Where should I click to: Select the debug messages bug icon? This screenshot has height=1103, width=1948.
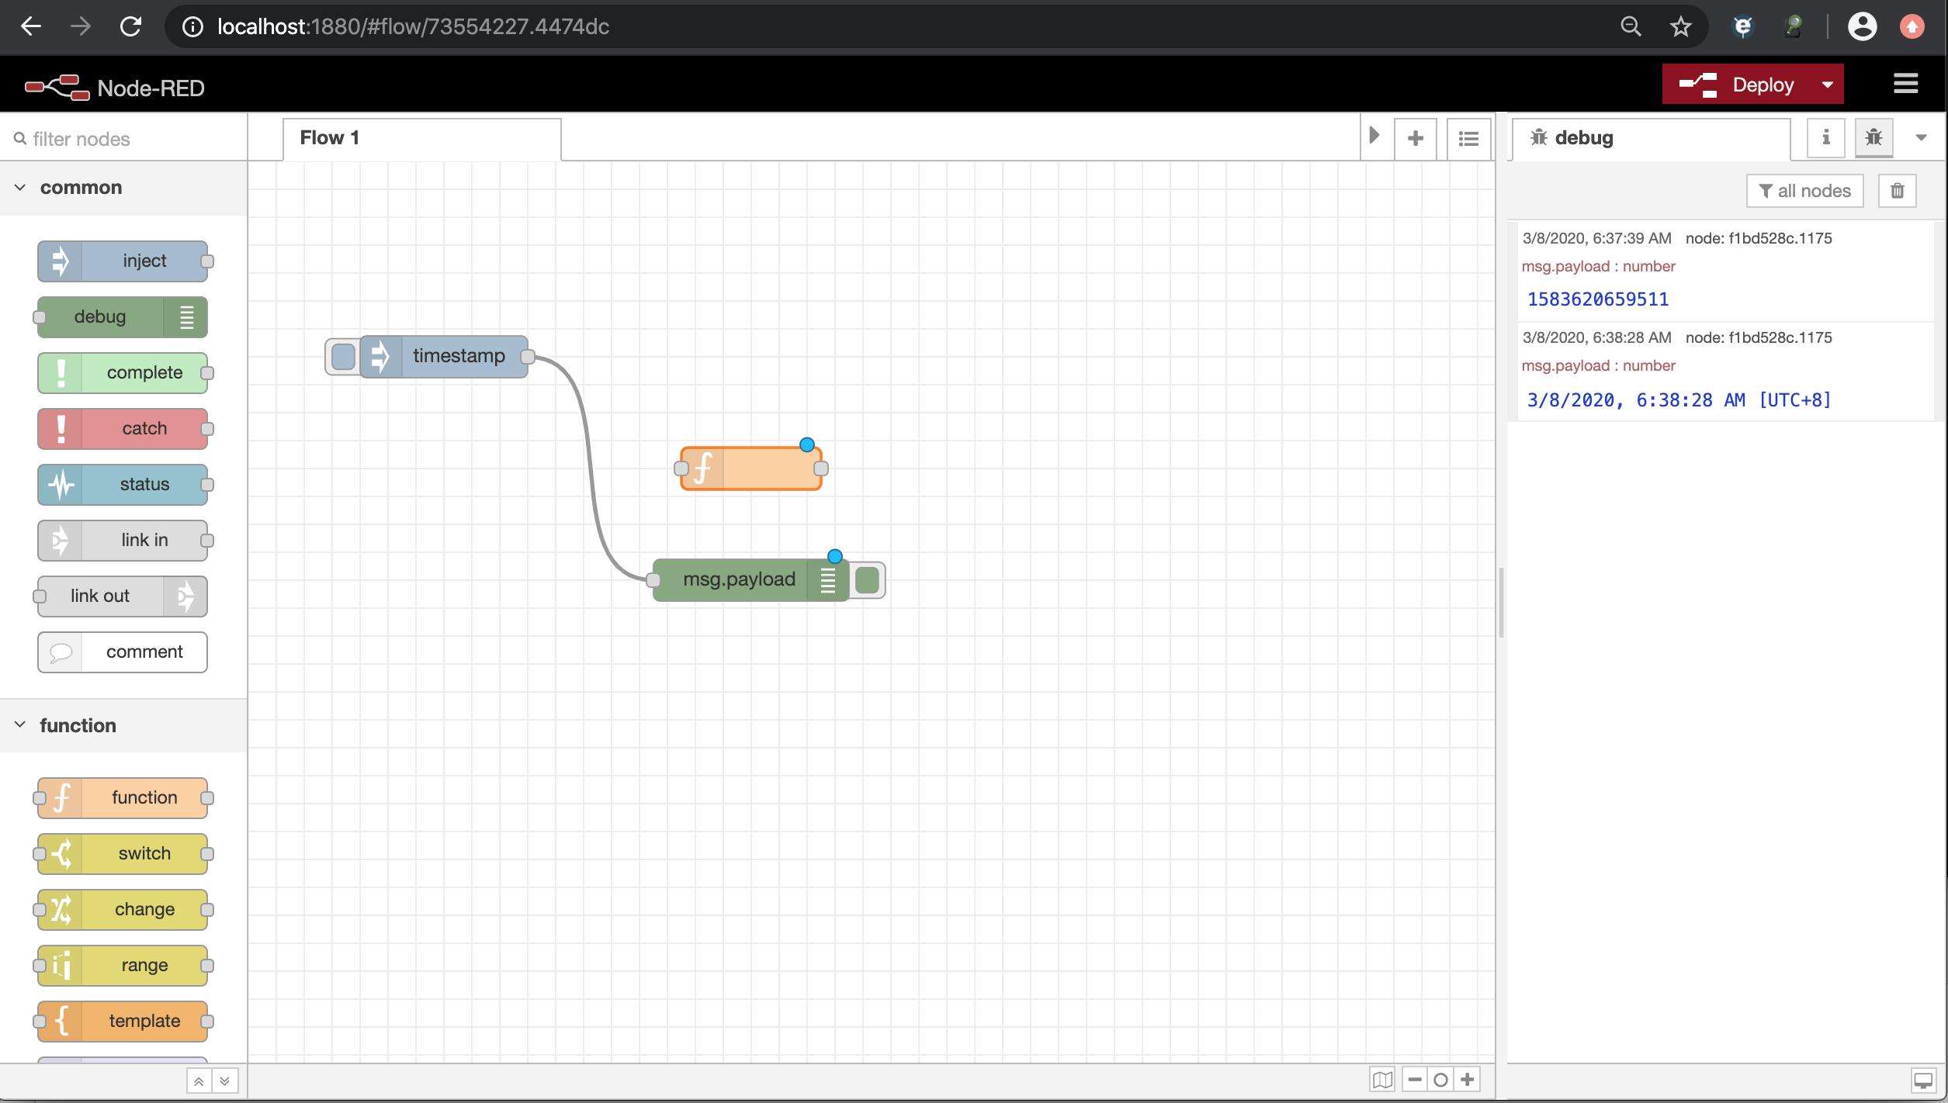point(1874,137)
